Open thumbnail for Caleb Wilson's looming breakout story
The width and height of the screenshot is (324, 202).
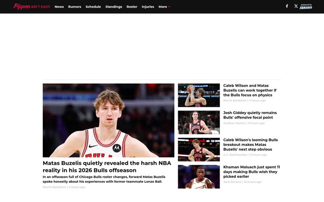point(199,149)
